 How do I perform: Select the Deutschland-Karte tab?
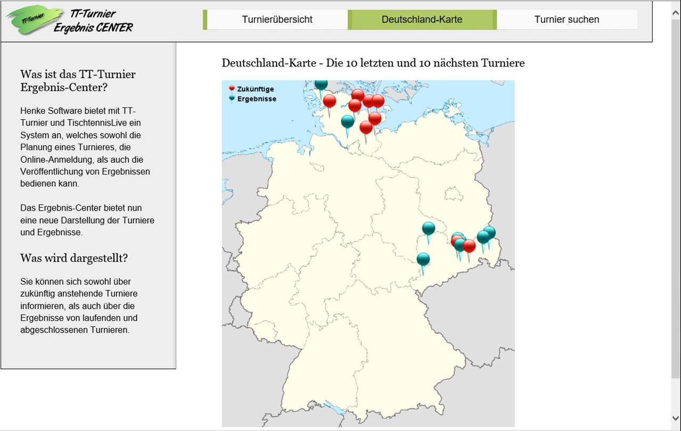coord(422,20)
